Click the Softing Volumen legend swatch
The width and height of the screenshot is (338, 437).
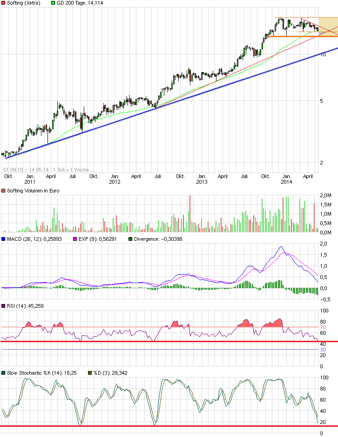tap(3, 191)
